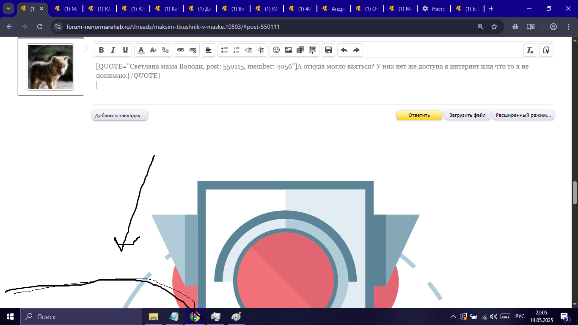Insert an image via the picture icon

coord(289,50)
